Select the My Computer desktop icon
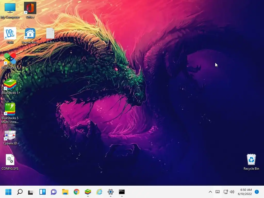The height and width of the screenshot is (198, 264). (10, 10)
